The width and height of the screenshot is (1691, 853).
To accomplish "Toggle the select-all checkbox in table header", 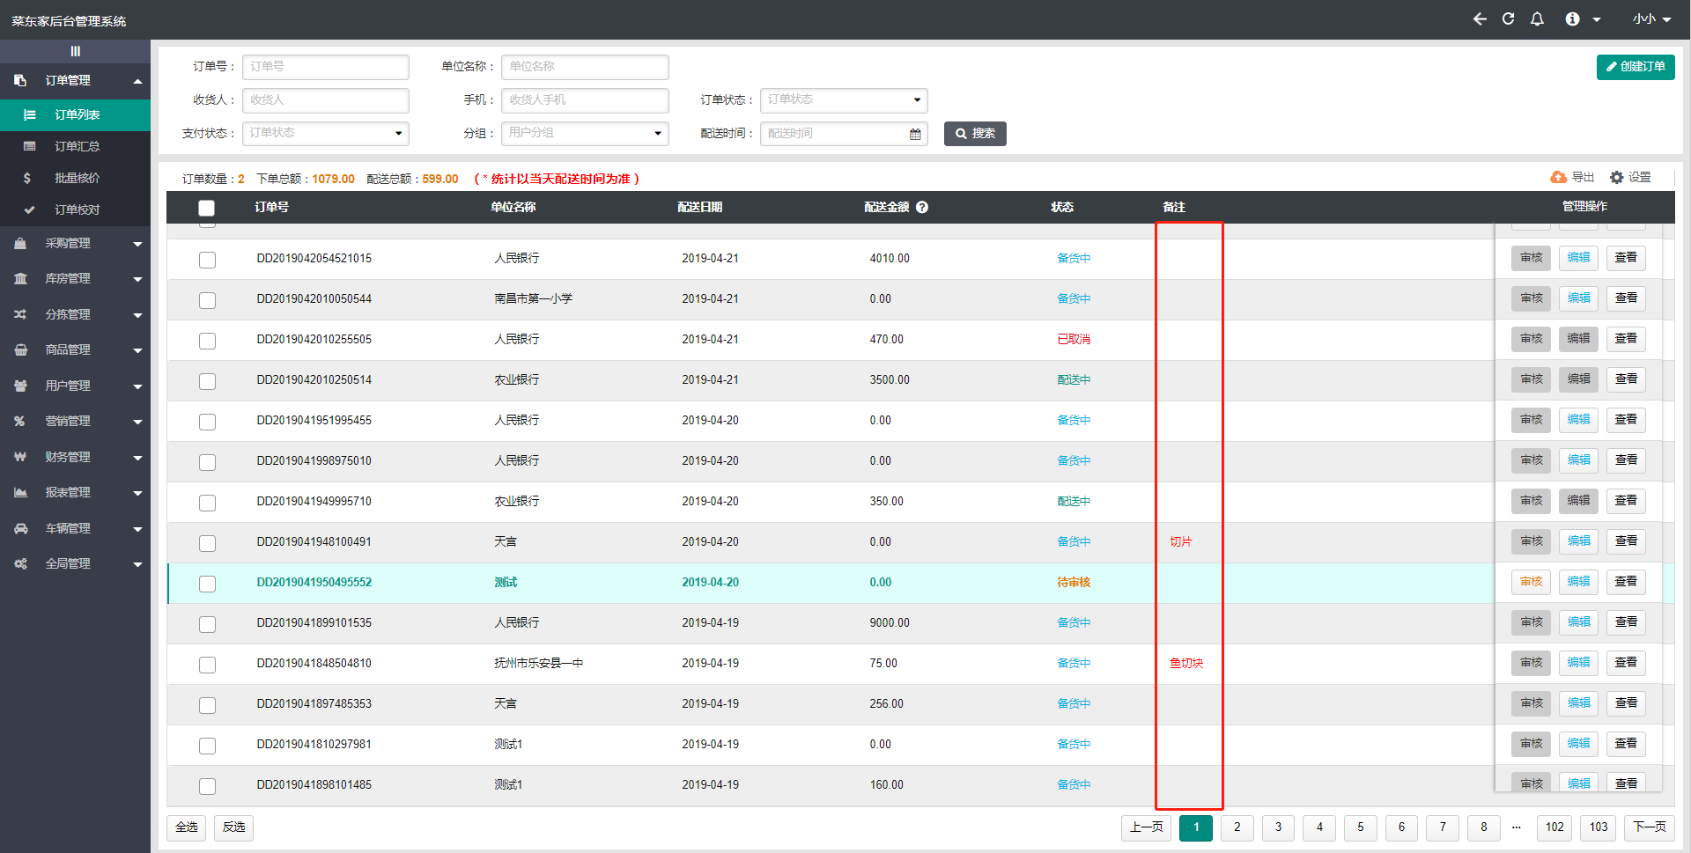I will [x=206, y=208].
